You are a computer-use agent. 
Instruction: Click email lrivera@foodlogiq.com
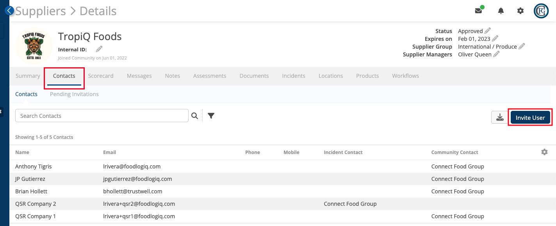coord(132,166)
